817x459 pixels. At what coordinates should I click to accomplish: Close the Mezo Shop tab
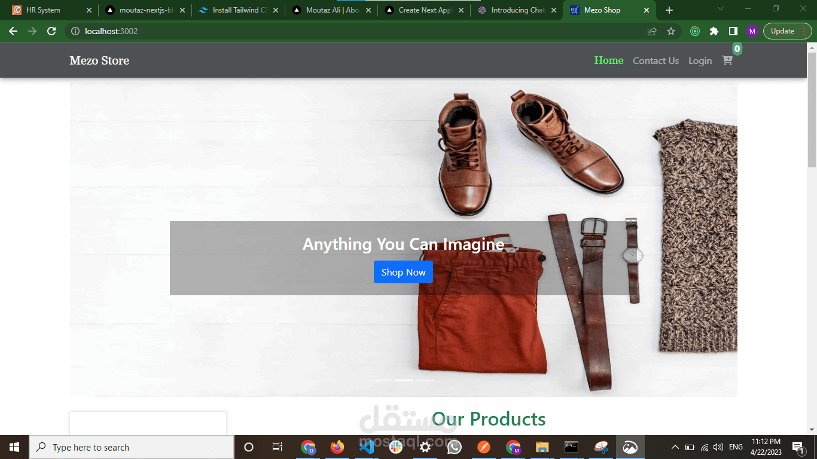point(647,10)
